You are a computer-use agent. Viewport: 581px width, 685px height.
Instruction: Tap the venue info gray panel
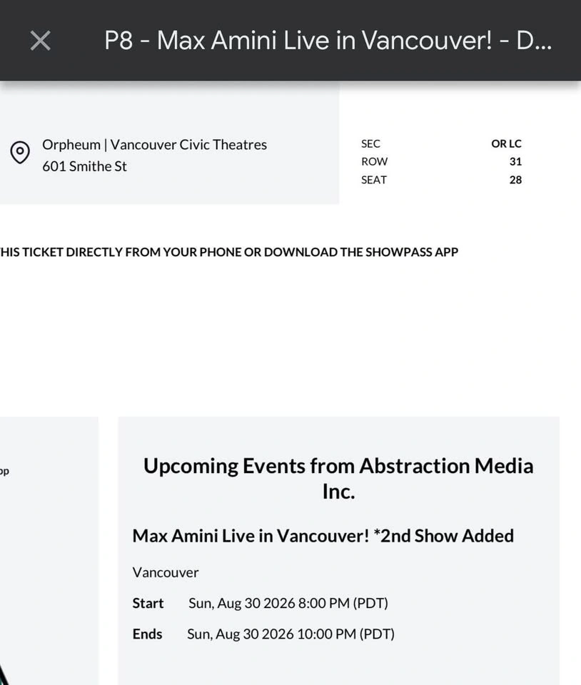click(169, 143)
